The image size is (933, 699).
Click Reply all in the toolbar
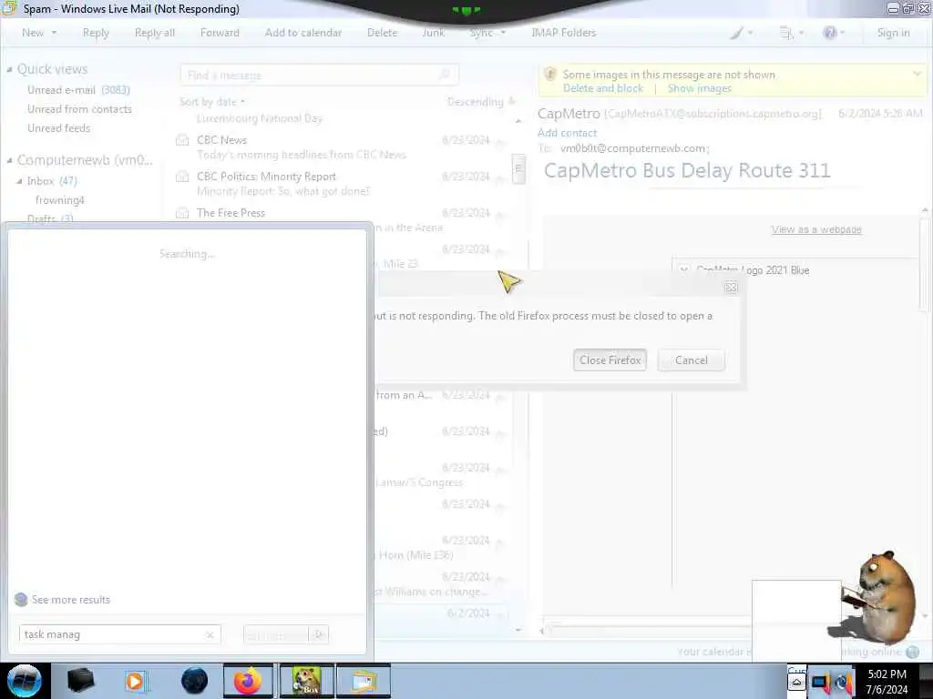[155, 33]
